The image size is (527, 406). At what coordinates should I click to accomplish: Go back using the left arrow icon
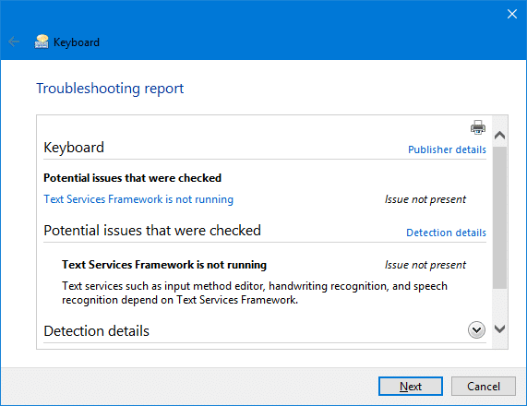coord(14,42)
